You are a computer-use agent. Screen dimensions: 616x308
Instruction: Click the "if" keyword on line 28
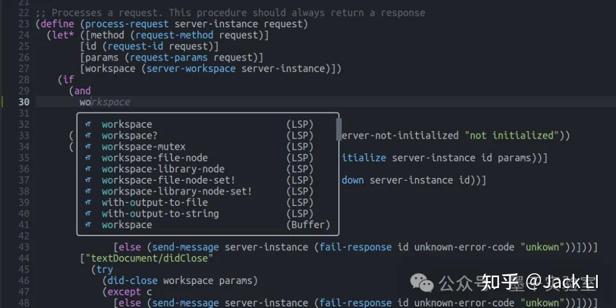[68, 80]
